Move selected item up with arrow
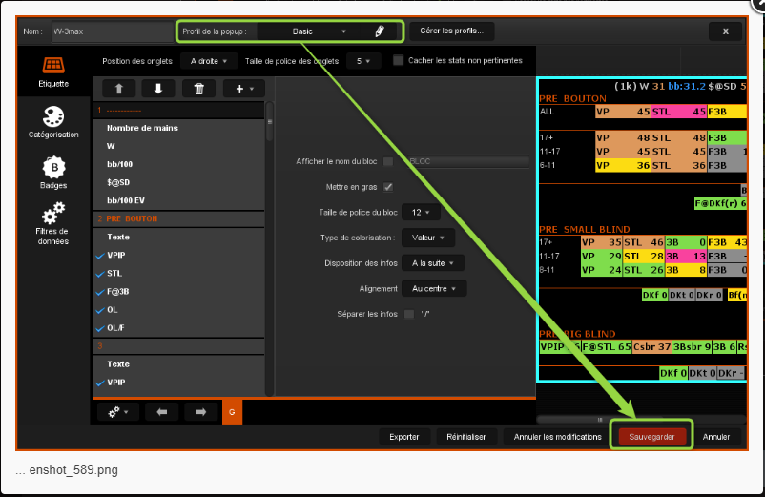 (x=118, y=89)
